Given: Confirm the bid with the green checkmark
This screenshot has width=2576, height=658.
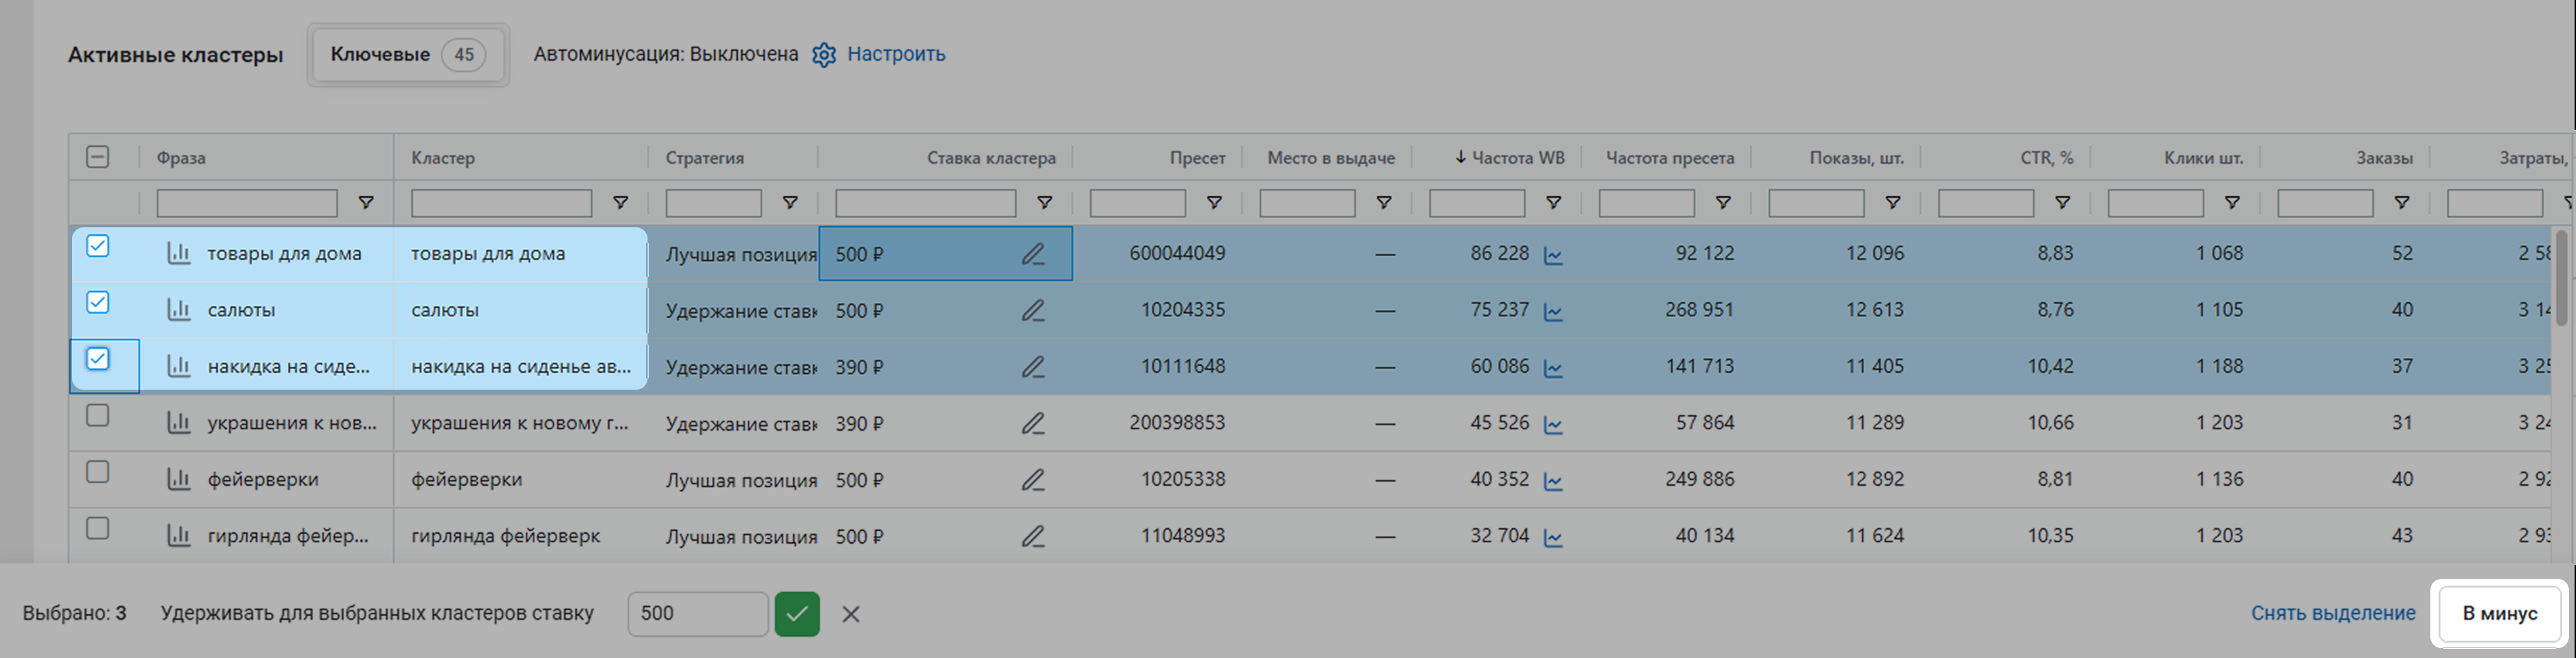Looking at the screenshot, I should [796, 614].
